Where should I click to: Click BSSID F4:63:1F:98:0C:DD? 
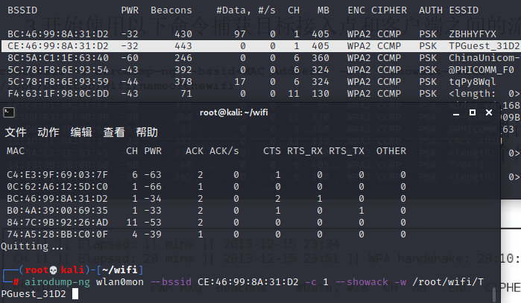[58, 94]
